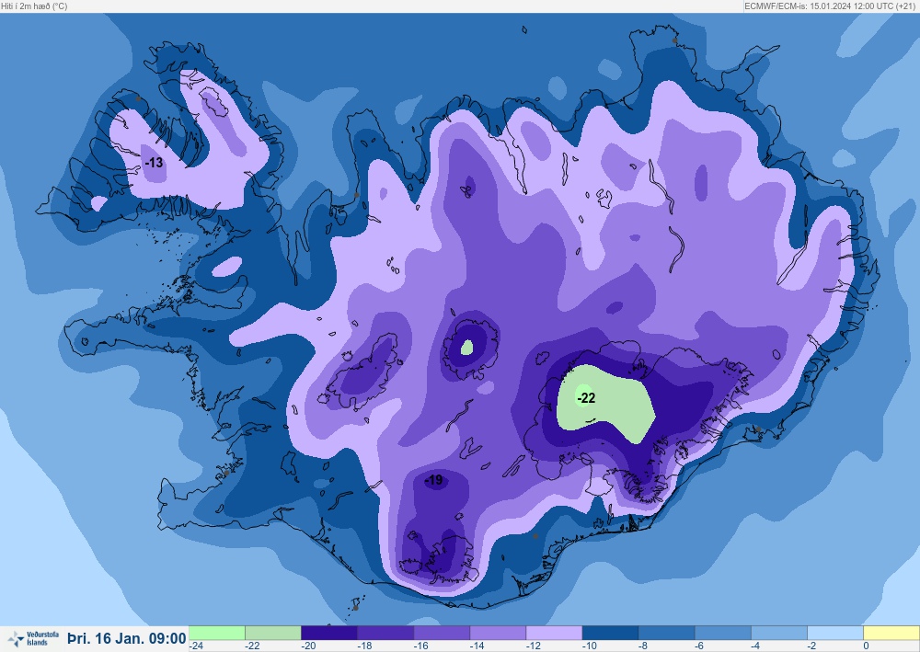Pick the legend swatch between -22 and -20
920x652 pixels.
pos(273,633)
